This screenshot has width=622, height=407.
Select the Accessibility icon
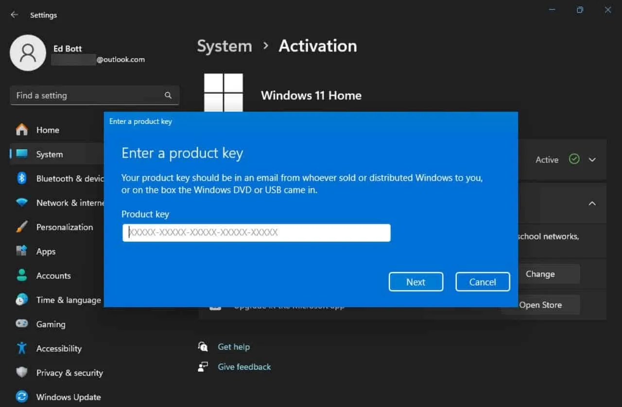22,348
